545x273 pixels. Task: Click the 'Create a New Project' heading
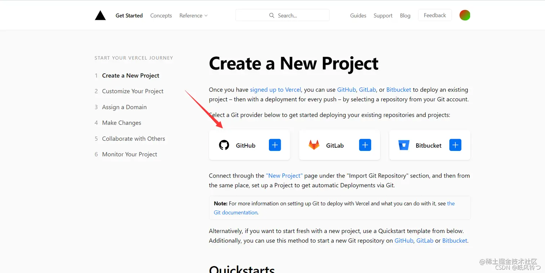(294, 63)
